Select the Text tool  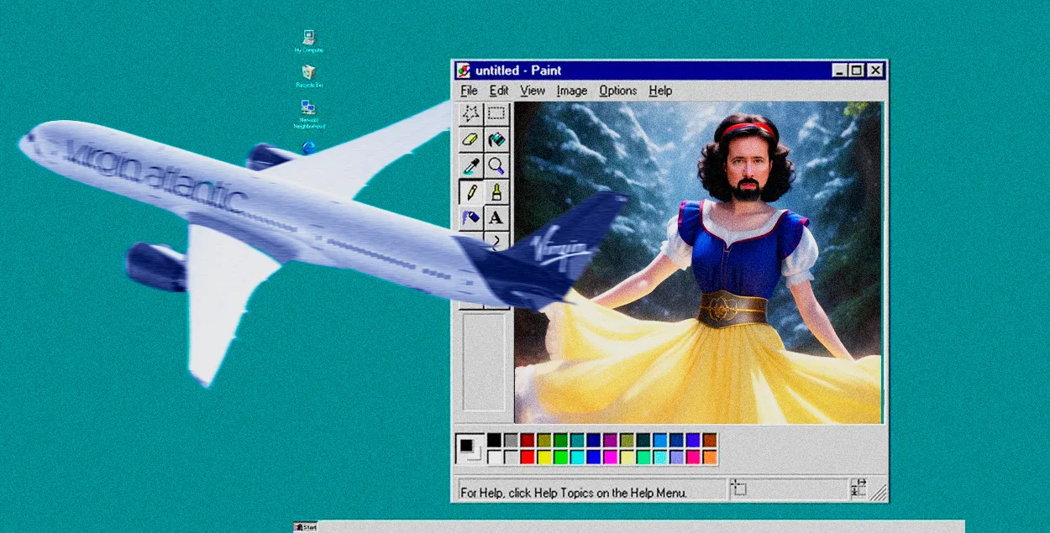(496, 217)
